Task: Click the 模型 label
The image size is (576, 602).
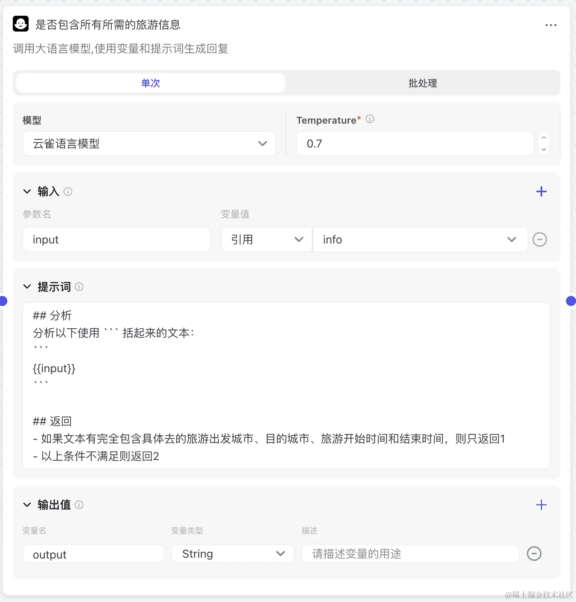Action: coord(32,120)
